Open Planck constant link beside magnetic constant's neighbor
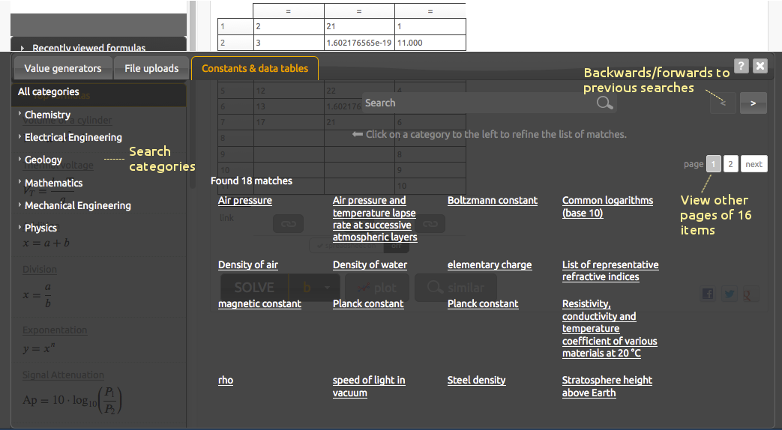The width and height of the screenshot is (782, 430). 483,303
